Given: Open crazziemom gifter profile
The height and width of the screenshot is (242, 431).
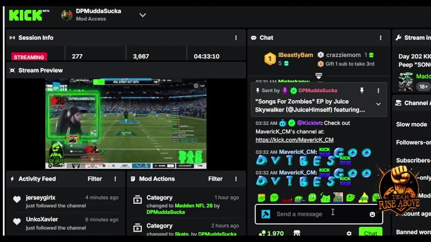Looking at the screenshot, I should (x=343, y=55).
